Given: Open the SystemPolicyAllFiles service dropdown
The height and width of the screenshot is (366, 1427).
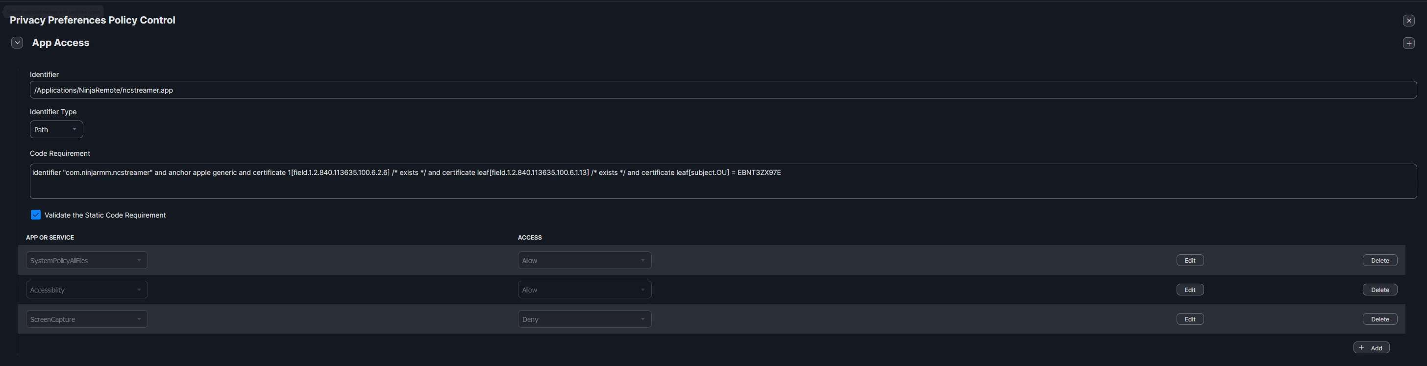Looking at the screenshot, I should pos(87,260).
